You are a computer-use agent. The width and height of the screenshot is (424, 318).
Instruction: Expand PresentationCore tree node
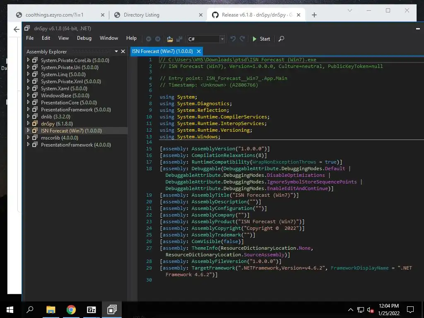coord(28,102)
